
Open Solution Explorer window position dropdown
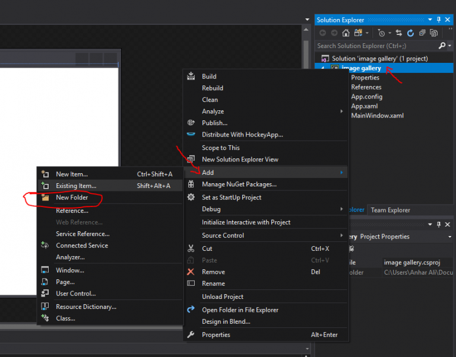click(430, 20)
